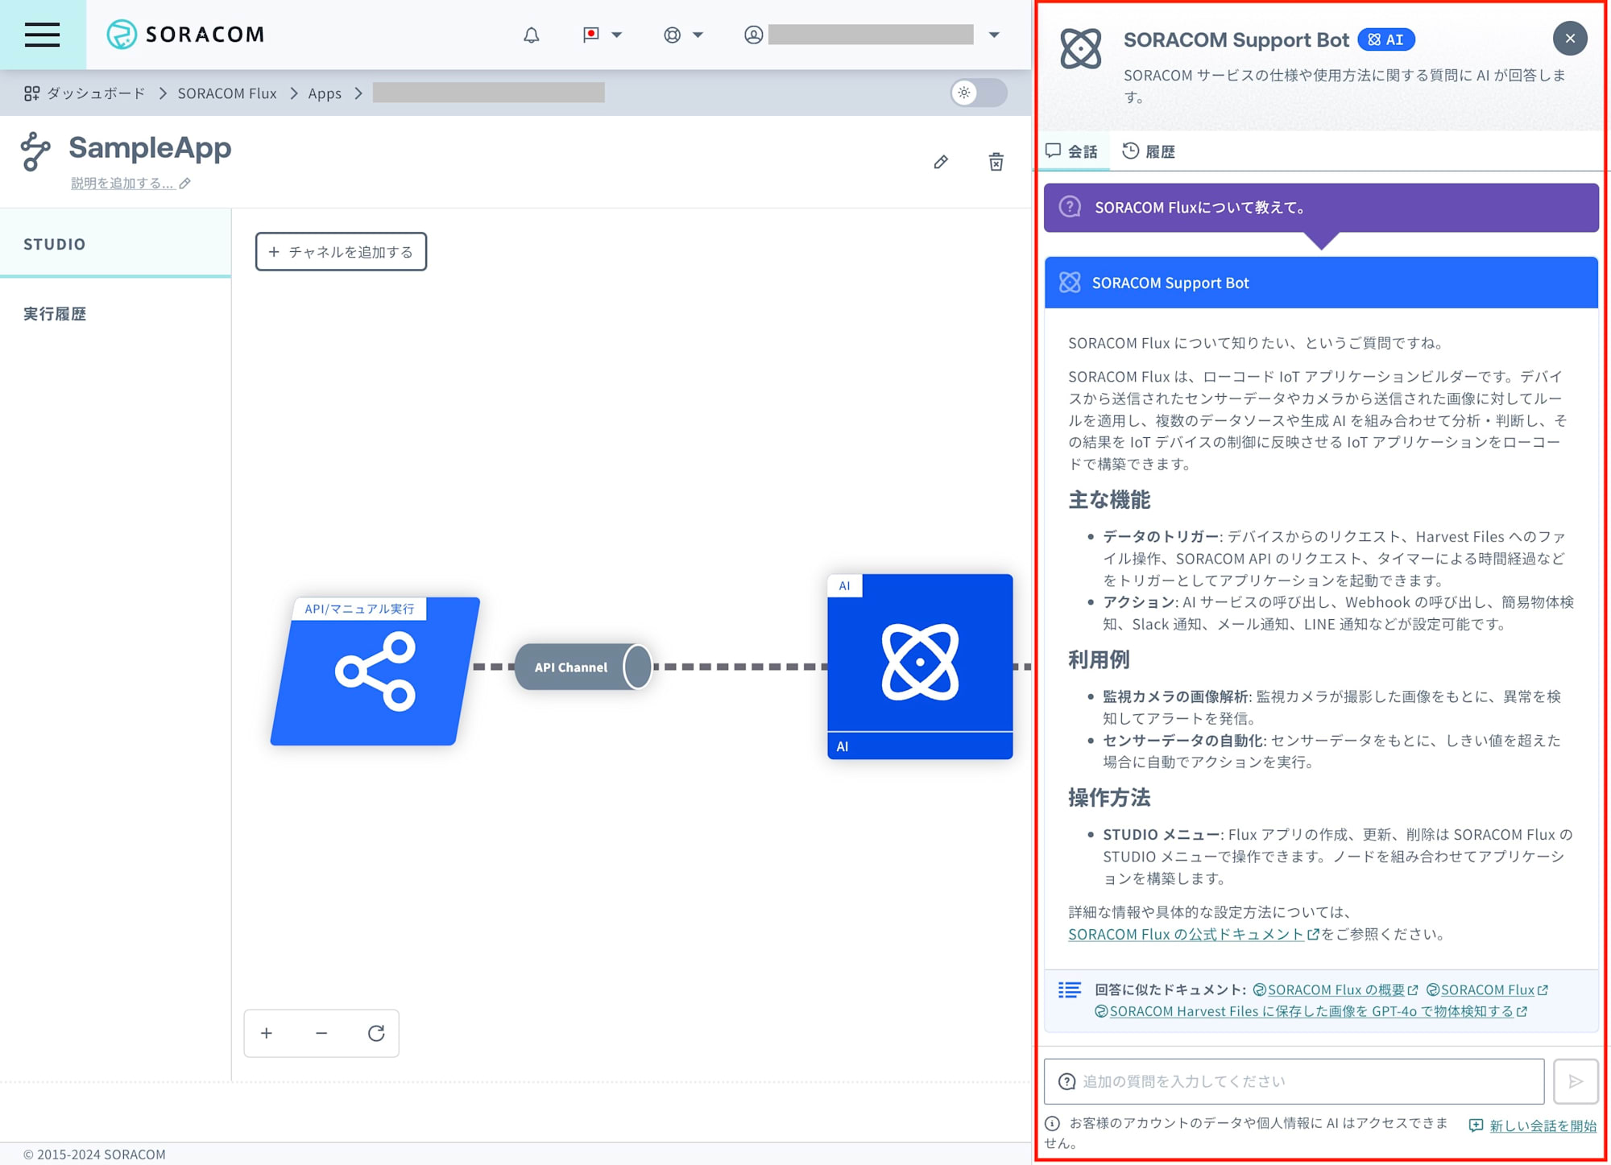Switch to the 会話 tab
Screen dimensions: 1611x1165
pyautogui.click(x=1072, y=151)
